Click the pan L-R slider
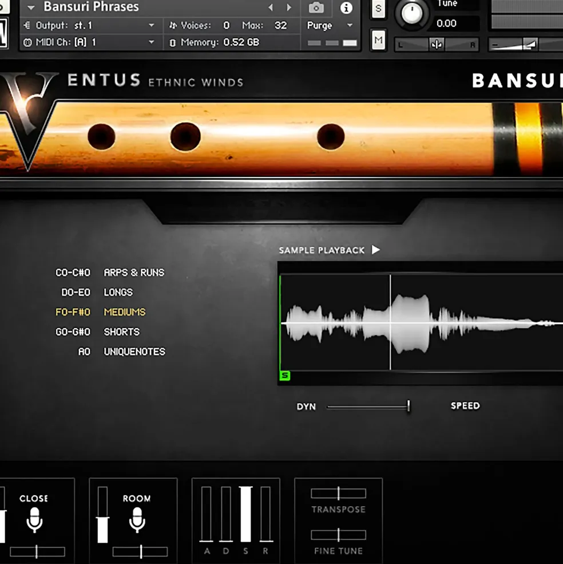This screenshot has width=563, height=564. pos(437,45)
